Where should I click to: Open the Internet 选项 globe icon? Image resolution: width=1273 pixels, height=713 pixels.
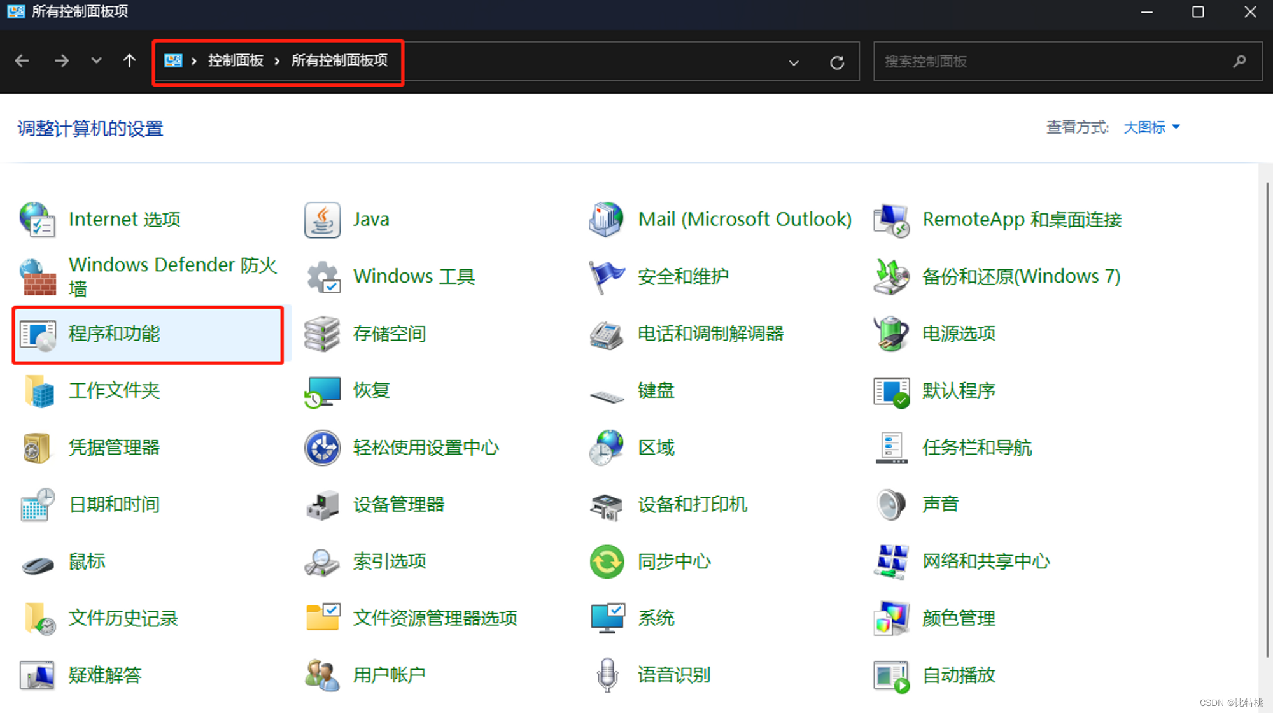pos(37,220)
